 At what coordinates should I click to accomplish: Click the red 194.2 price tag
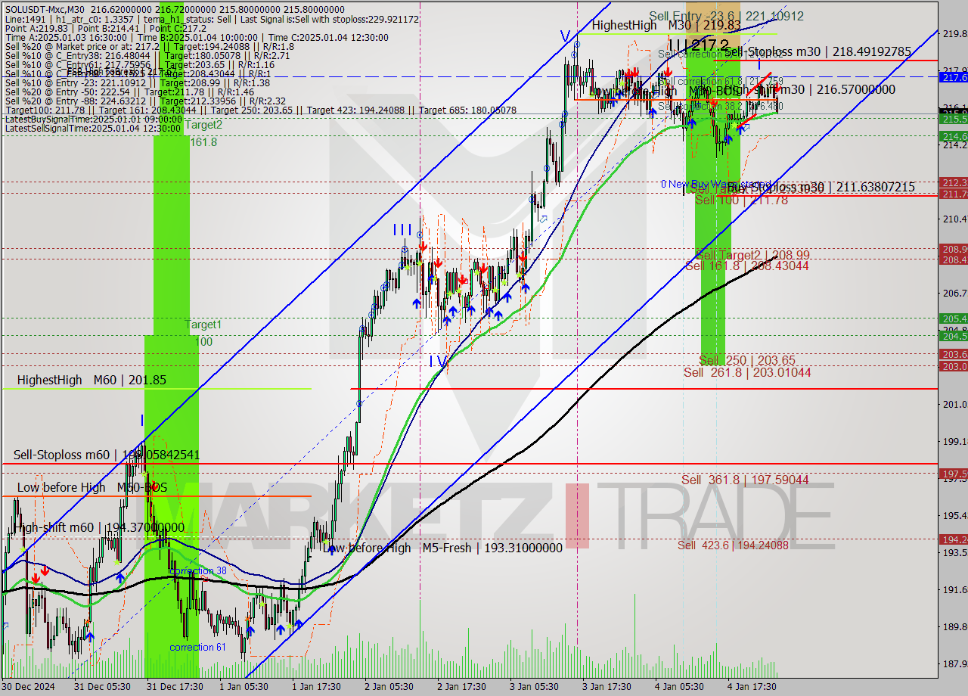pyautogui.click(x=954, y=539)
